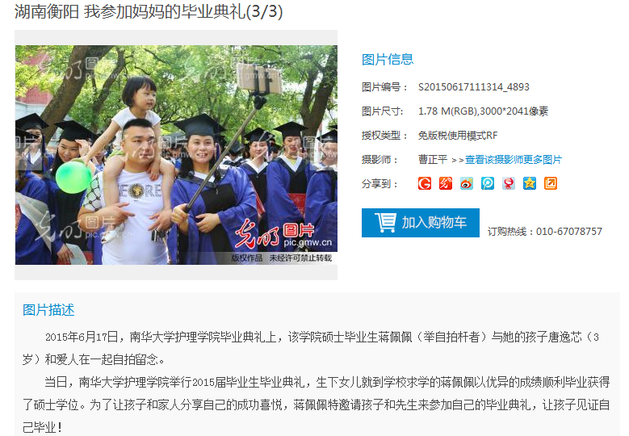This screenshot has height=436, width=629.
Task: Click 加入购物车 button
Action: 421,223
